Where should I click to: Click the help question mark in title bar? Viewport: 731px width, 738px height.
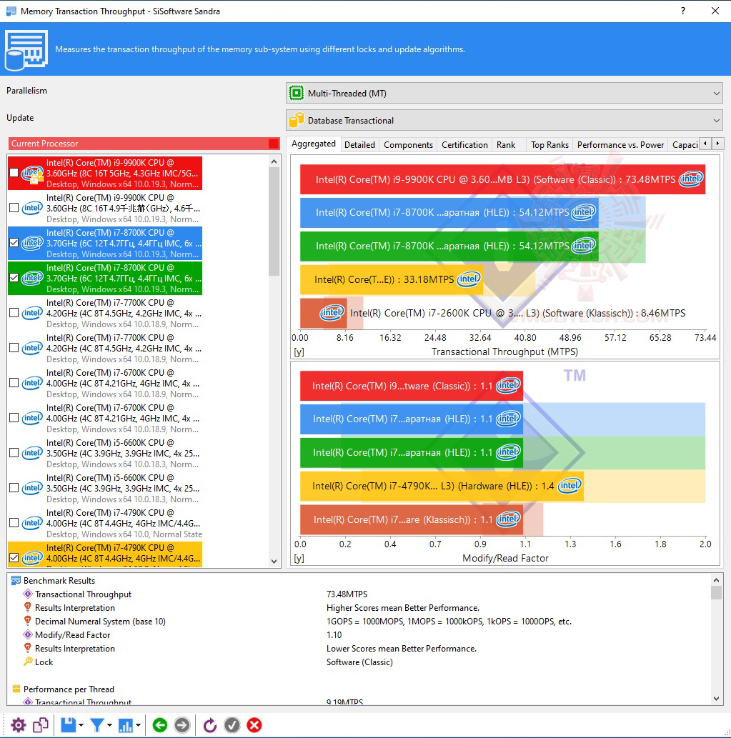click(x=683, y=11)
